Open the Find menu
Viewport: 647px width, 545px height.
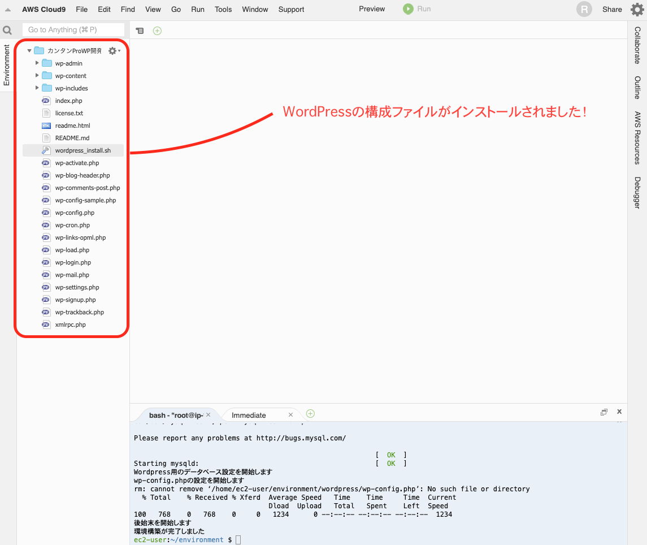point(128,10)
